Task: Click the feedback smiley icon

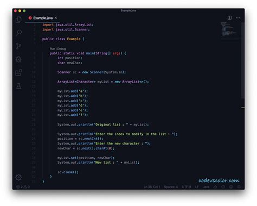Action: (x=231, y=187)
